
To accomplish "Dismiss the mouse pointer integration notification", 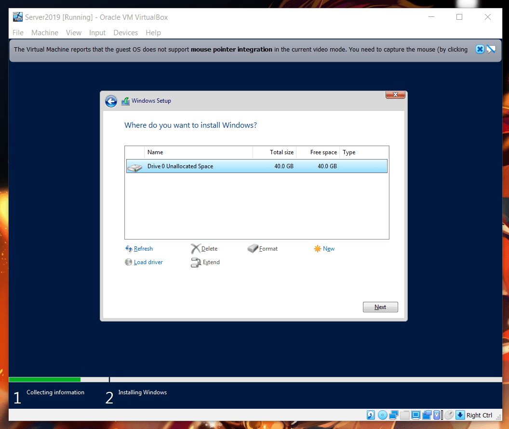I will pos(480,49).
